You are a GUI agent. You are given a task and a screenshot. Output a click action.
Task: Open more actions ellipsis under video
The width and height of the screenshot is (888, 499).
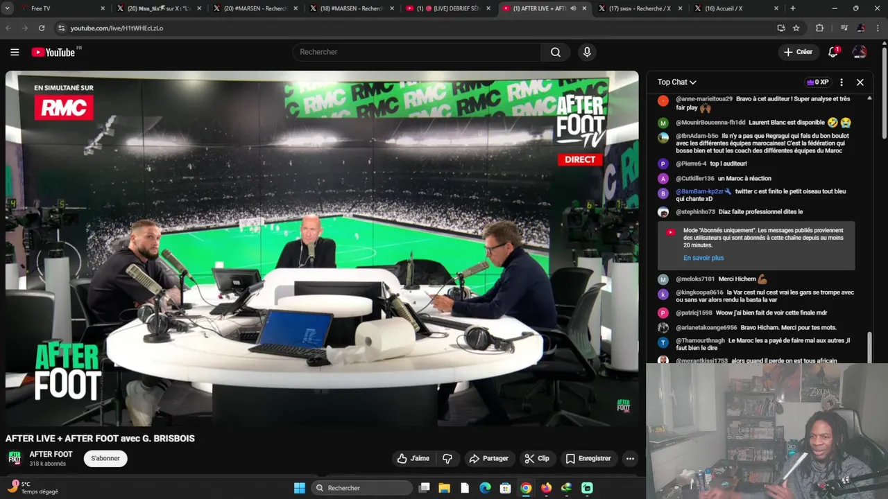point(630,458)
